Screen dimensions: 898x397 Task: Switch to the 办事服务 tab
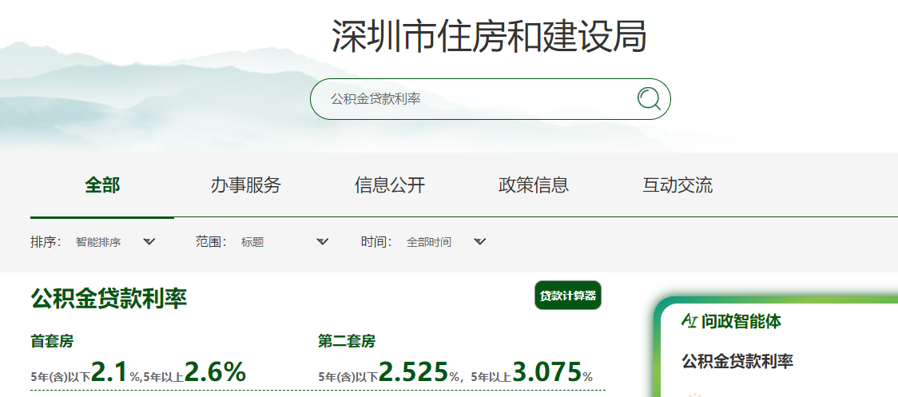[x=246, y=185]
